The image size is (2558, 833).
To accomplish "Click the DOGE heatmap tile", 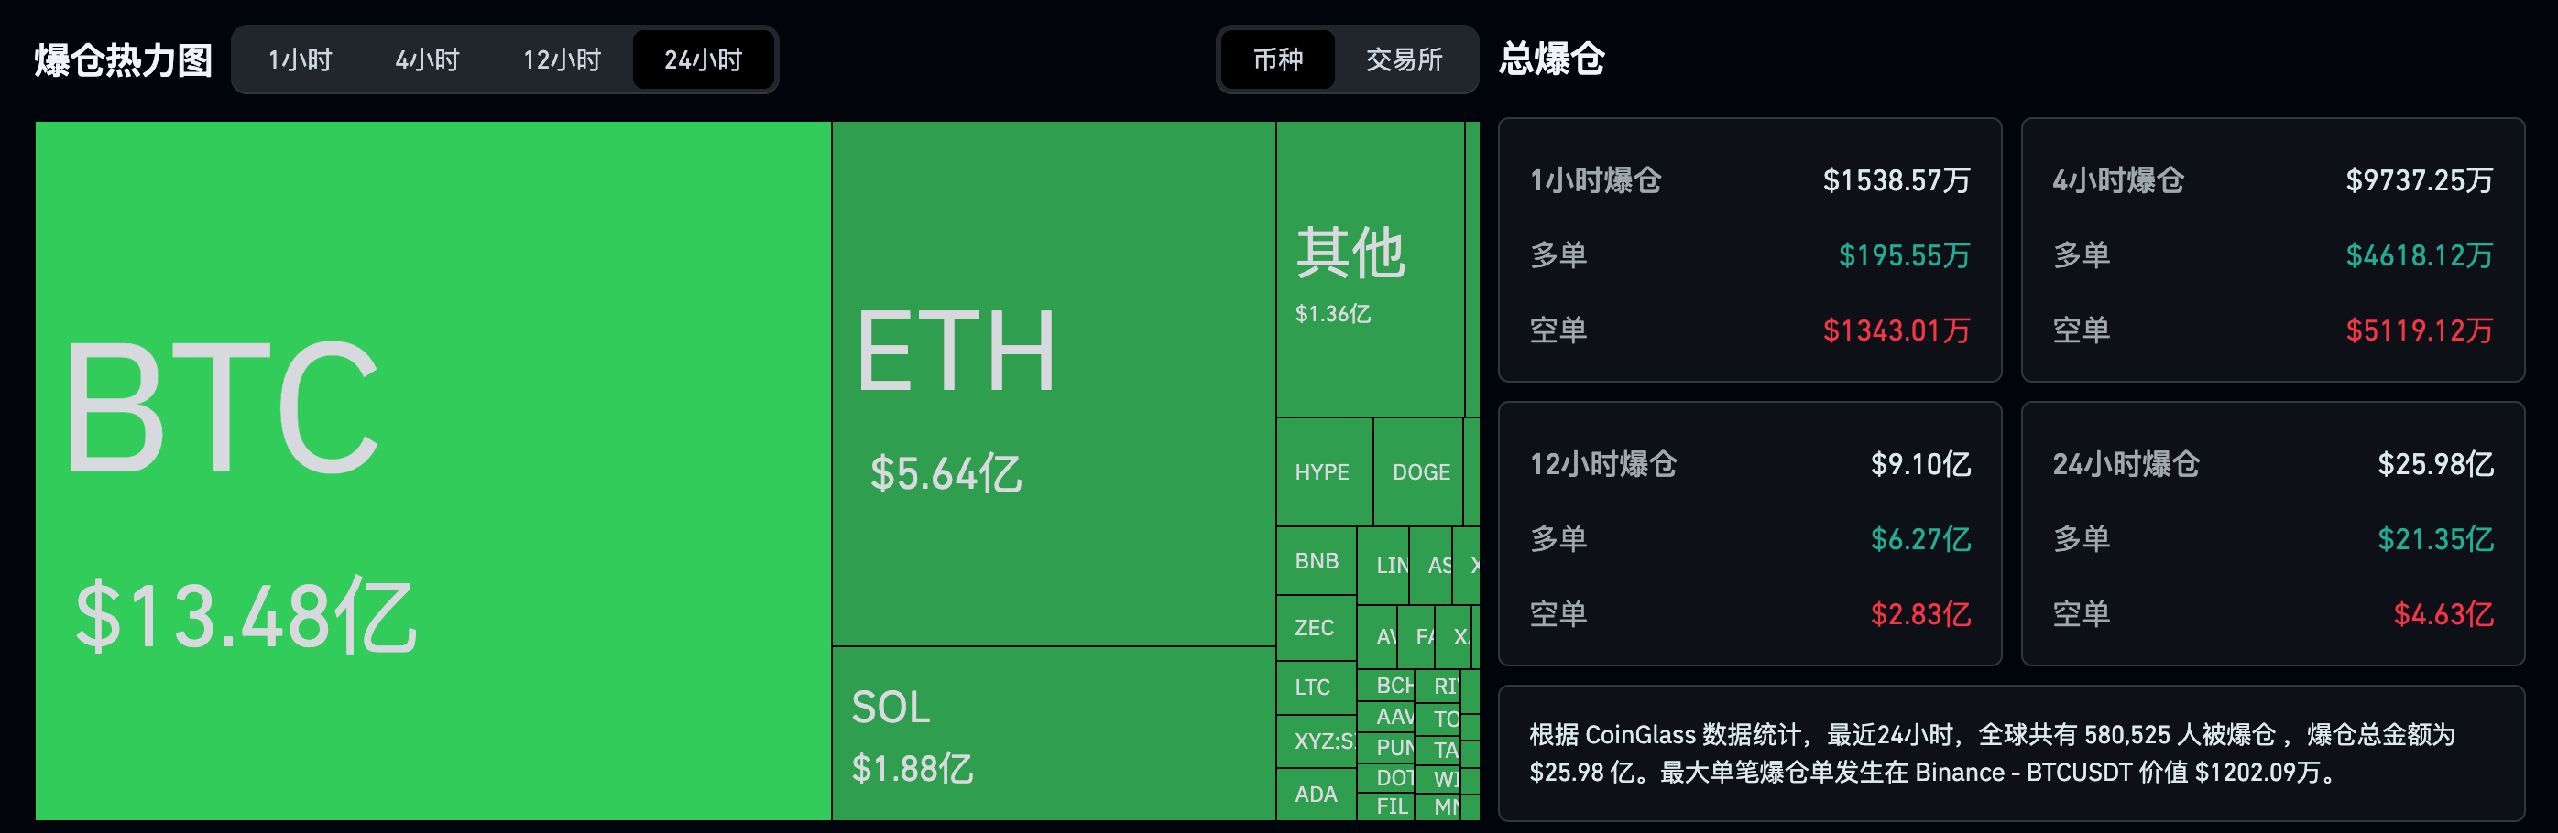I will [1418, 472].
